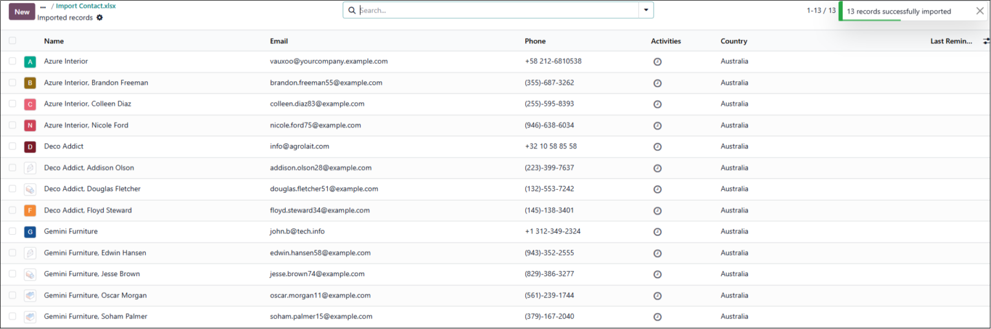This screenshot has width=991, height=329.
Task: Sort by the Name column header
Action: pos(54,41)
